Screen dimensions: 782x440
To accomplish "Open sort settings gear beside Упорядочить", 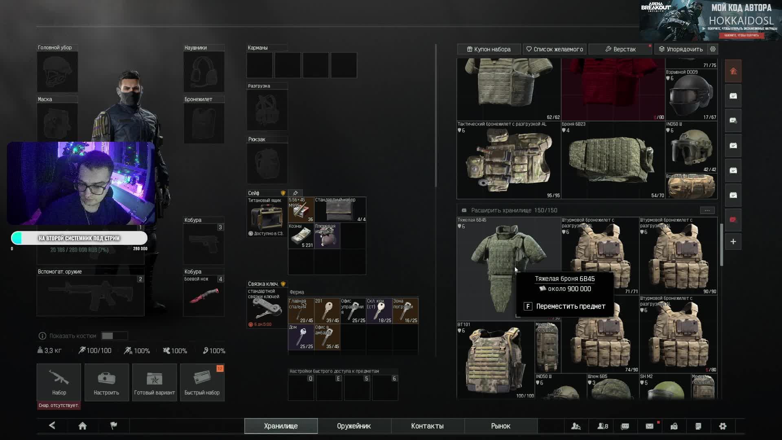I will point(713,49).
